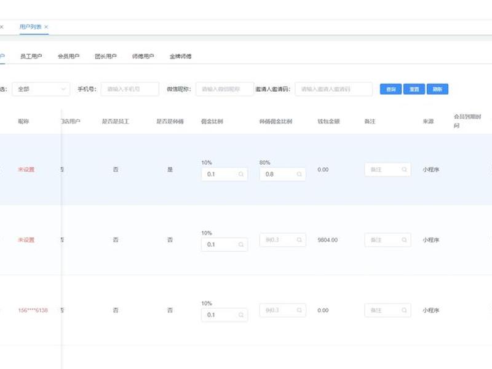
Task: Click the 0.8 师傅佣金比例 field in the first row
Action: point(283,174)
